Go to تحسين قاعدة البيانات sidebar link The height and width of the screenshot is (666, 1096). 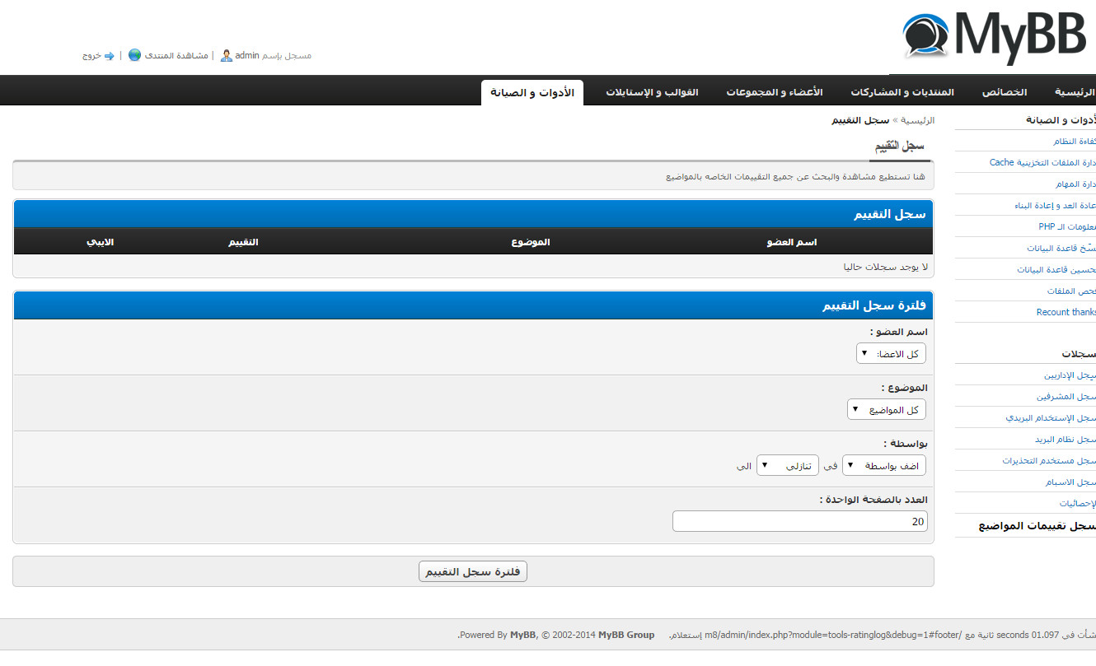(1056, 270)
